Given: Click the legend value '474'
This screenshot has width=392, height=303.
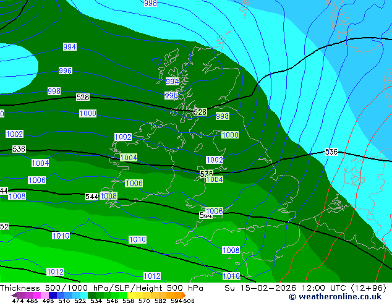Looking at the screenshot, I should [x=18, y=301].
